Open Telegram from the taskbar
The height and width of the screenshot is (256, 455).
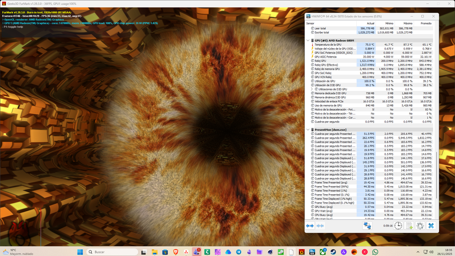(239, 252)
